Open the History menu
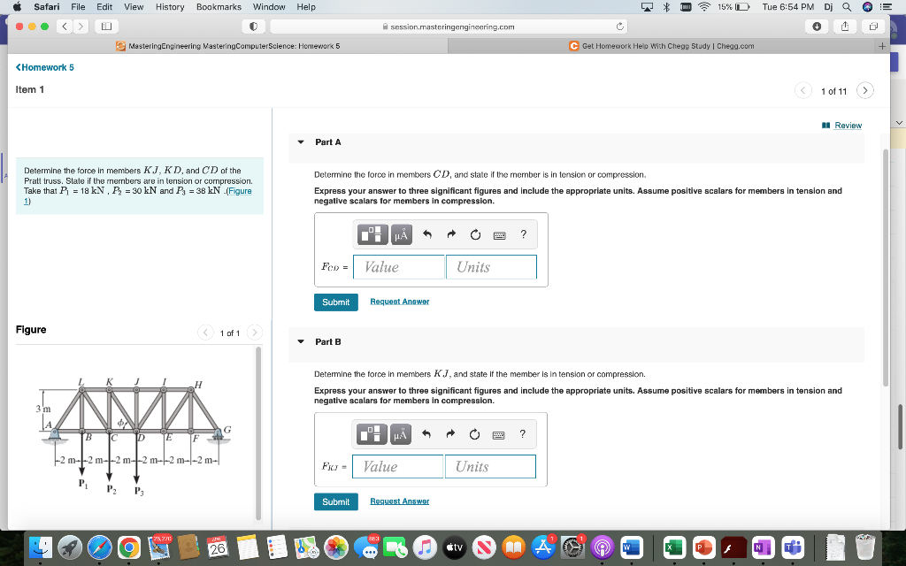This screenshot has height=566, width=906. click(x=170, y=7)
